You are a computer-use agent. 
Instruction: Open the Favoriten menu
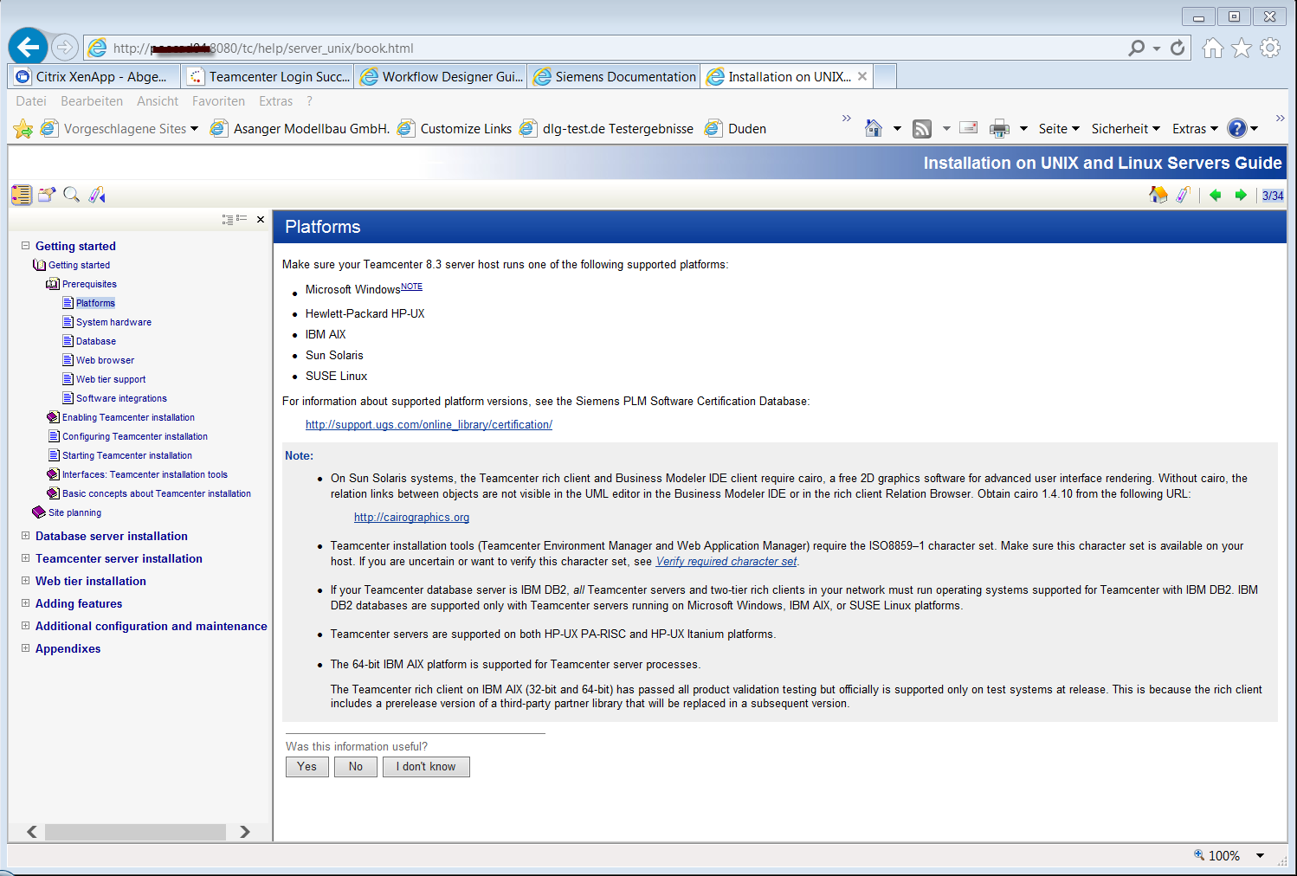pos(218,101)
